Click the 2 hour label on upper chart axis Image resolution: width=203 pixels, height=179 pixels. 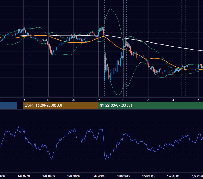[148, 100]
